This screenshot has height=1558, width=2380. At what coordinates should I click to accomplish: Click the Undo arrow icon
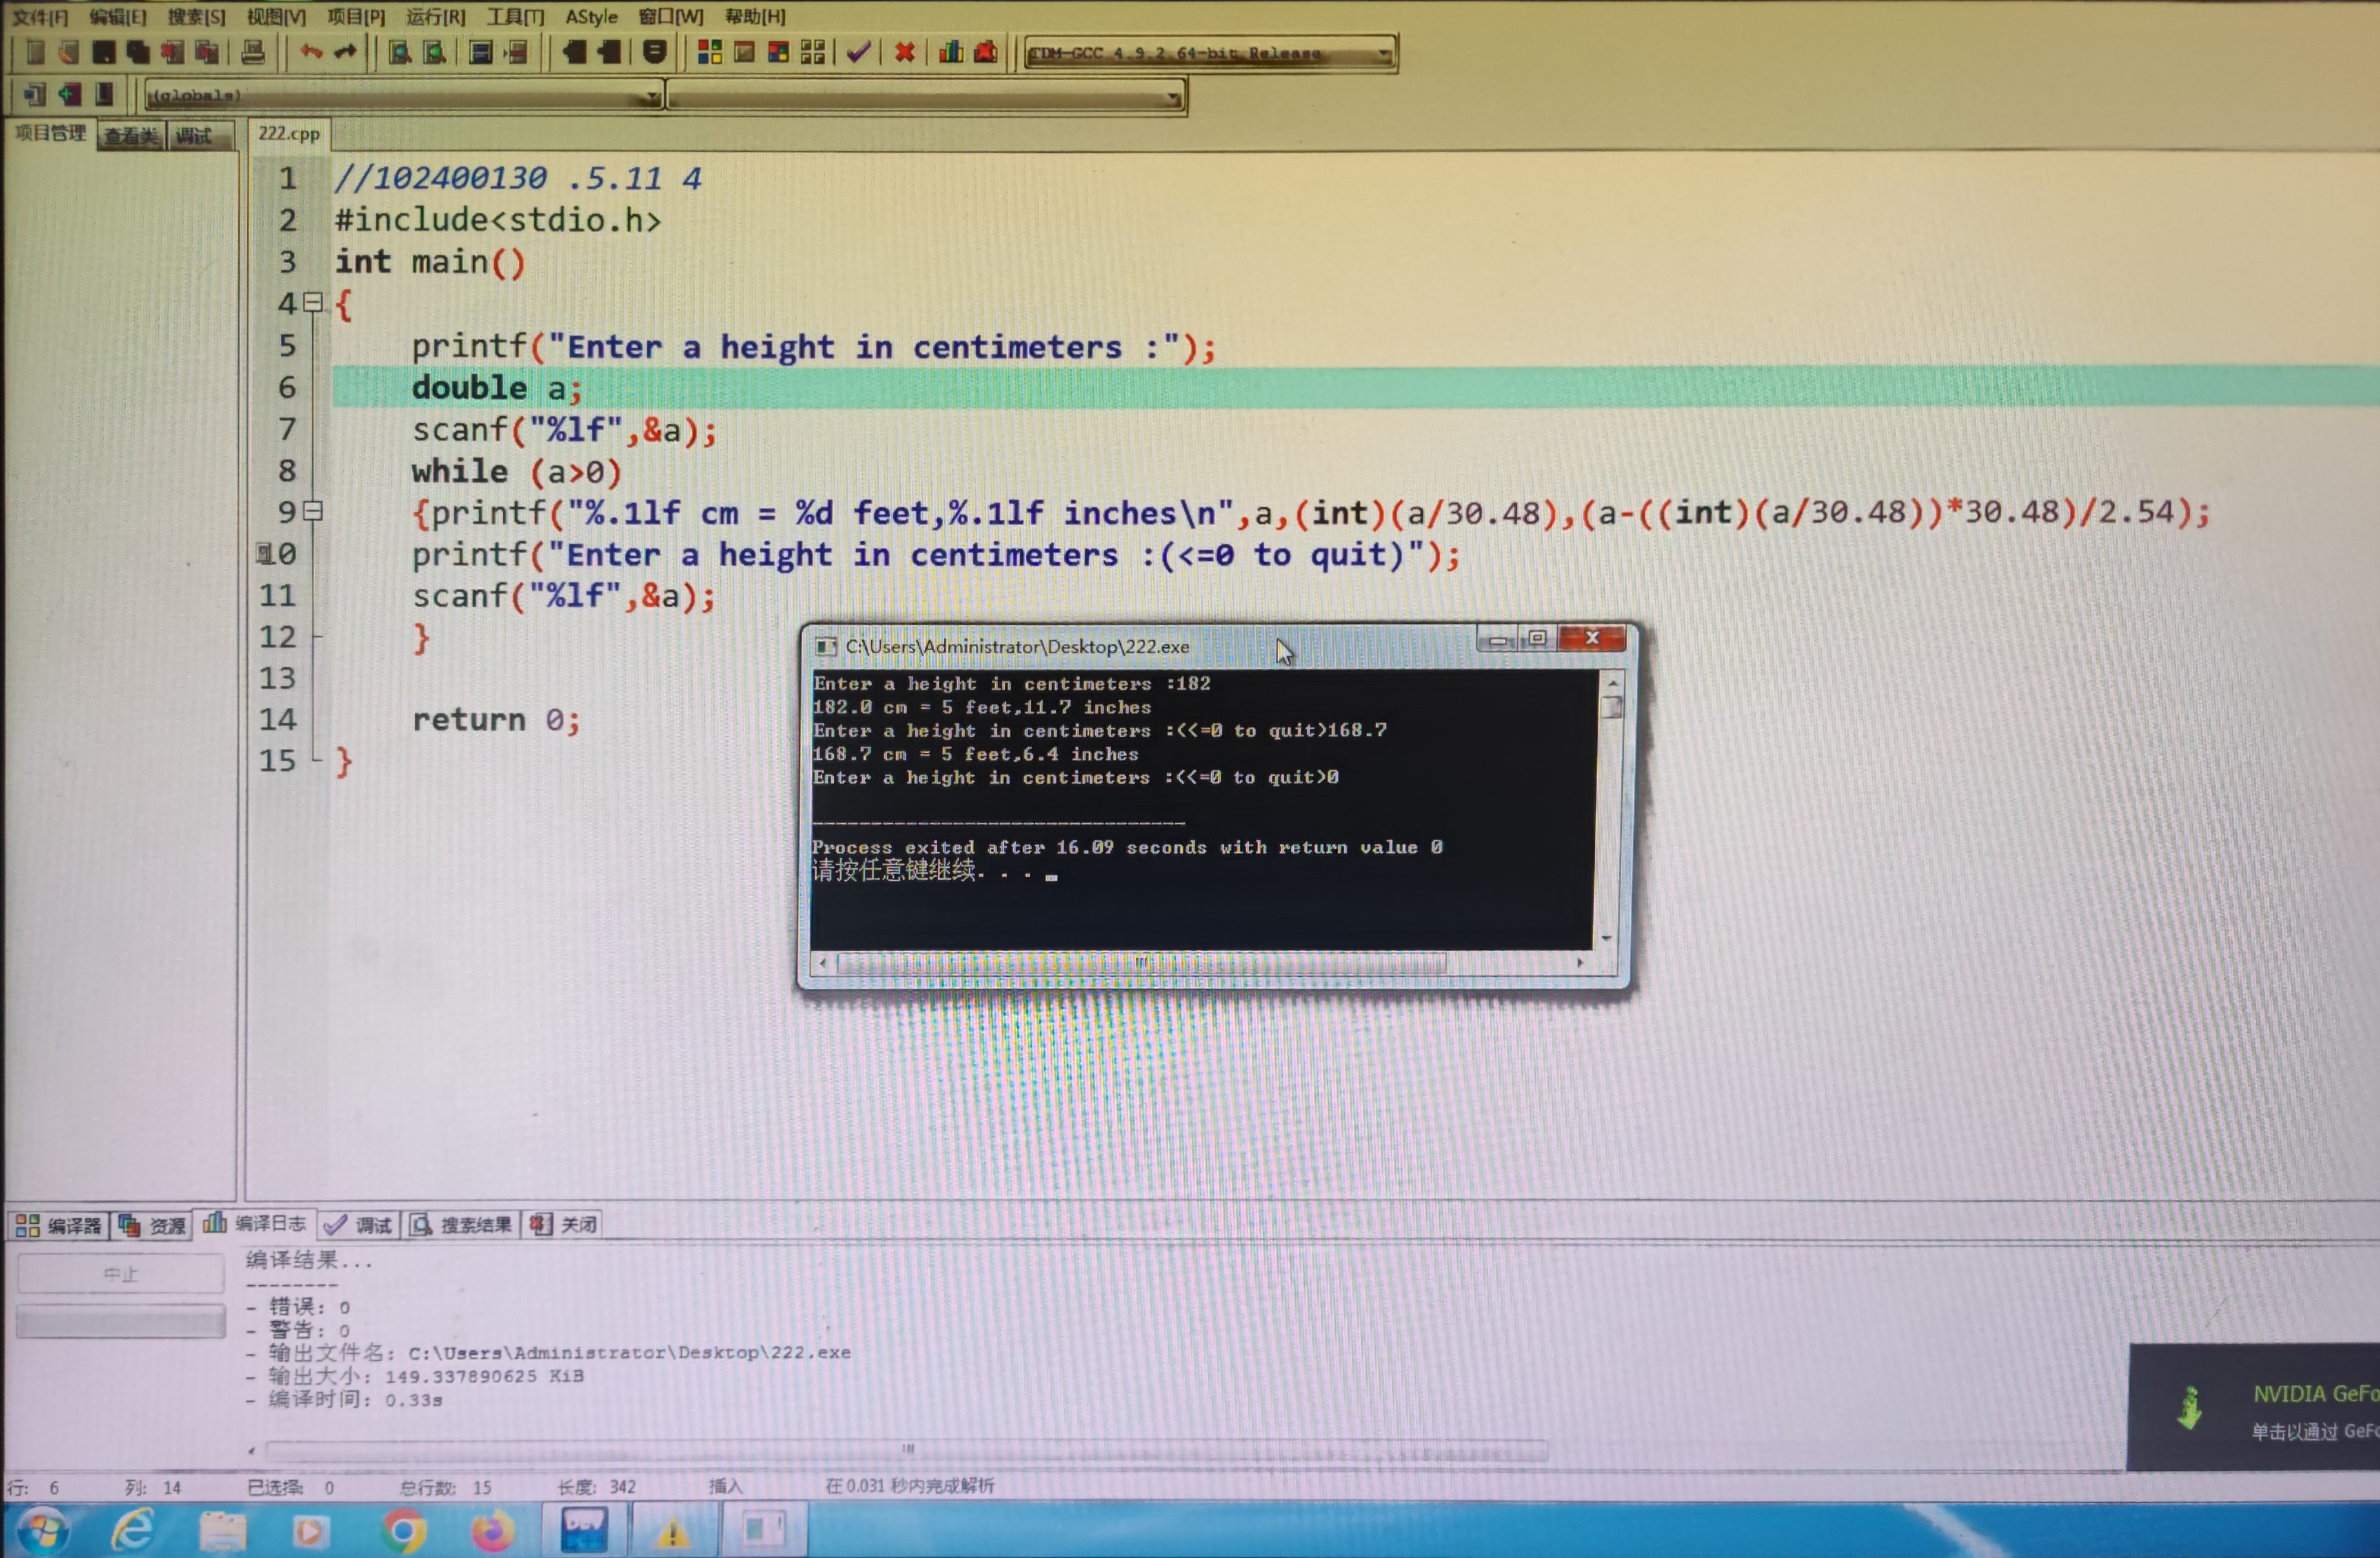coord(311,52)
